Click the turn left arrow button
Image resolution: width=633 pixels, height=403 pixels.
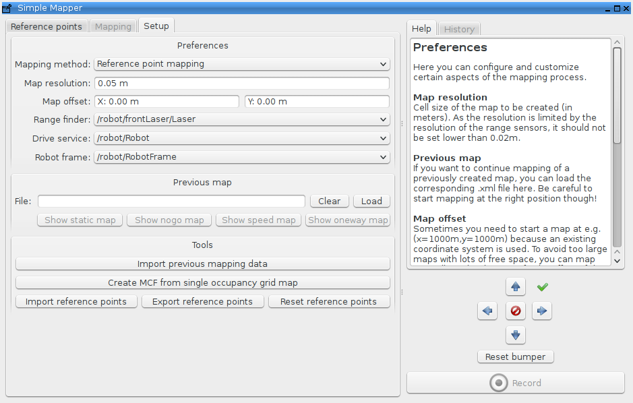click(x=487, y=311)
